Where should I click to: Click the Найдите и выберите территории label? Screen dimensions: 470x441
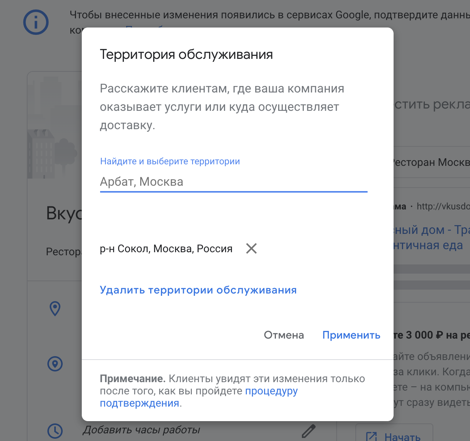pos(170,161)
